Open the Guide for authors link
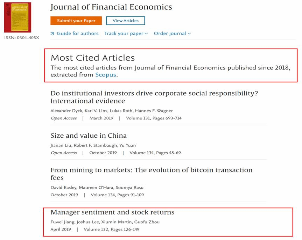 point(77,34)
